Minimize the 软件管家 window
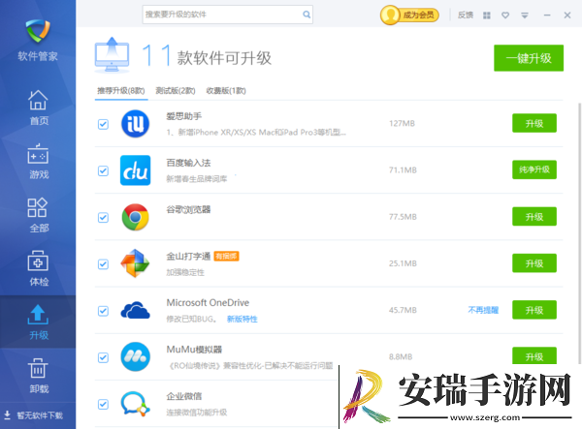Image resolution: width=582 pixels, height=429 pixels. (547, 15)
